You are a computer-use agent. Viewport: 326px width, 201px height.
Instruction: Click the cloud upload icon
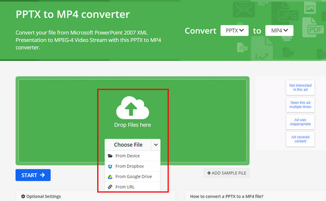tap(133, 108)
